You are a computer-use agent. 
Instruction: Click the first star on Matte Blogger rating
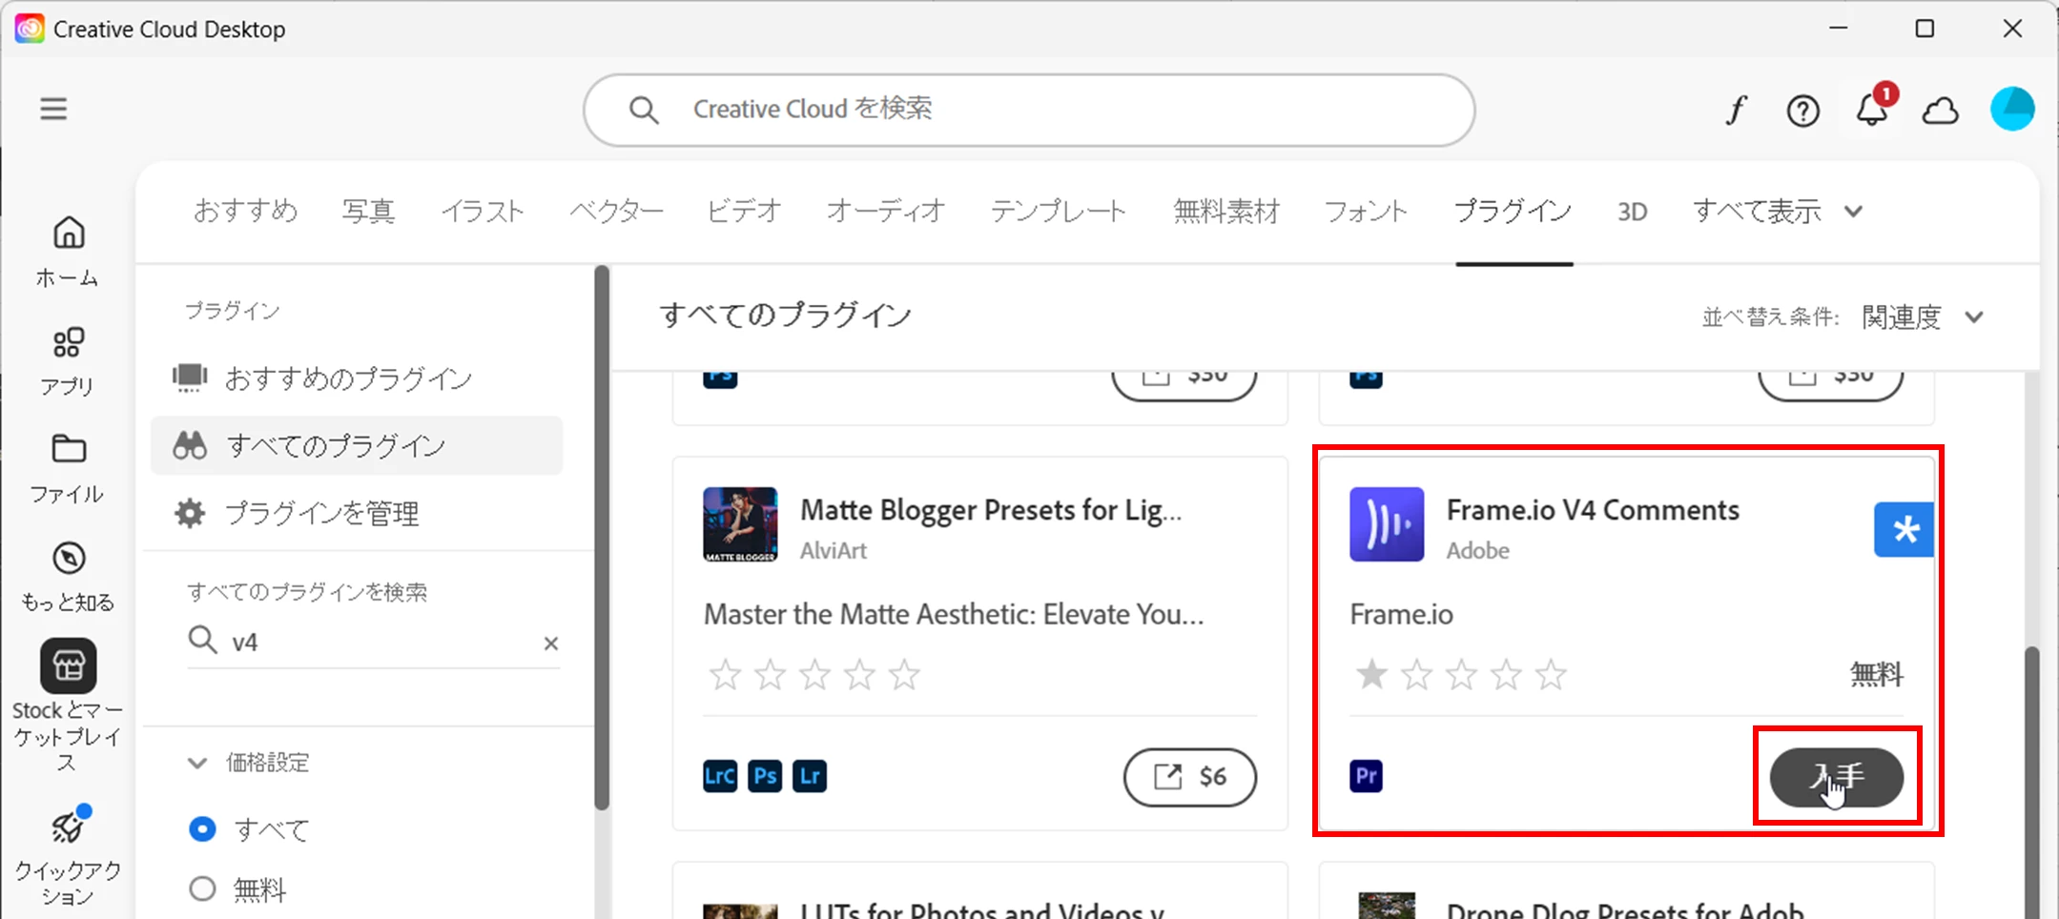tap(725, 674)
